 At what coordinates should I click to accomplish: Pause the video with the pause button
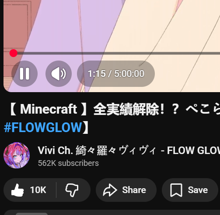(24, 74)
